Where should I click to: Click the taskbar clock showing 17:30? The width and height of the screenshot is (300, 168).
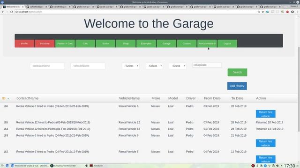point(289,166)
